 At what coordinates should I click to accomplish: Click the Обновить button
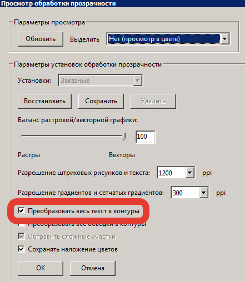coord(41,39)
